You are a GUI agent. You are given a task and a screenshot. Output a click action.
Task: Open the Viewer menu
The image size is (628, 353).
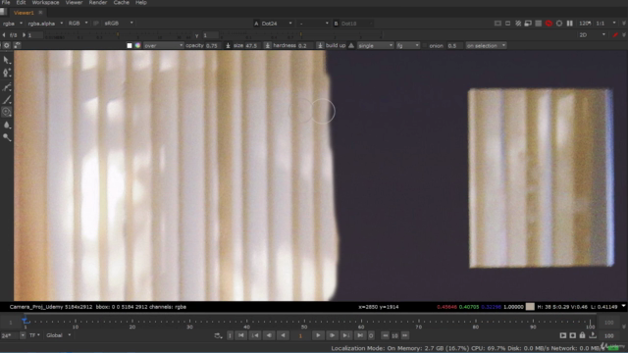pyautogui.click(x=75, y=3)
